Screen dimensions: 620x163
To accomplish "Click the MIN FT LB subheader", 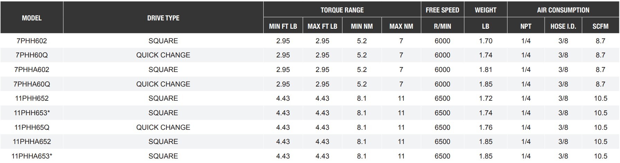I will pyautogui.click(x=283, y=26).
